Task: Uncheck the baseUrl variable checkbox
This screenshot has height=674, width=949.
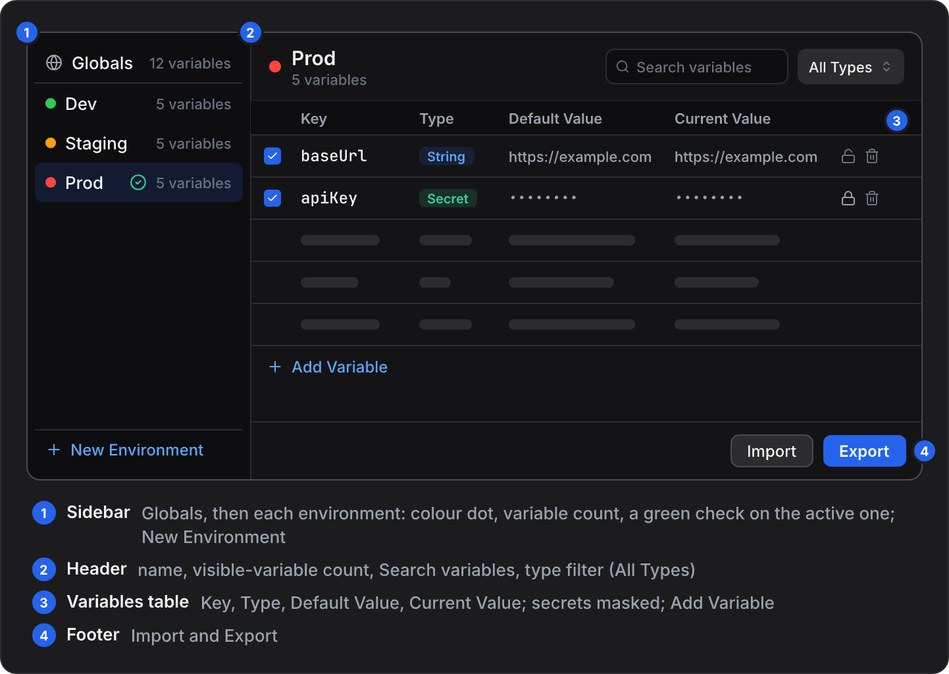Action: [x=272, y=156]
